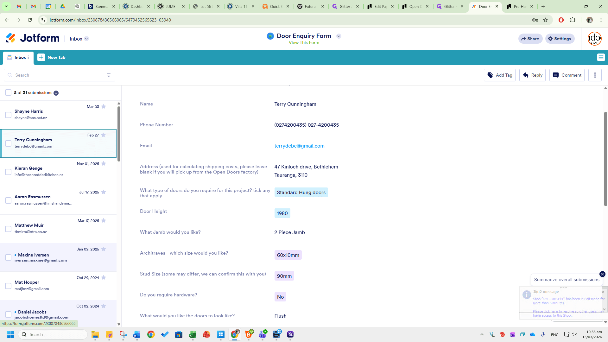Expand the Door Enquiry Form title dropdown

click(x=339, y=36)
